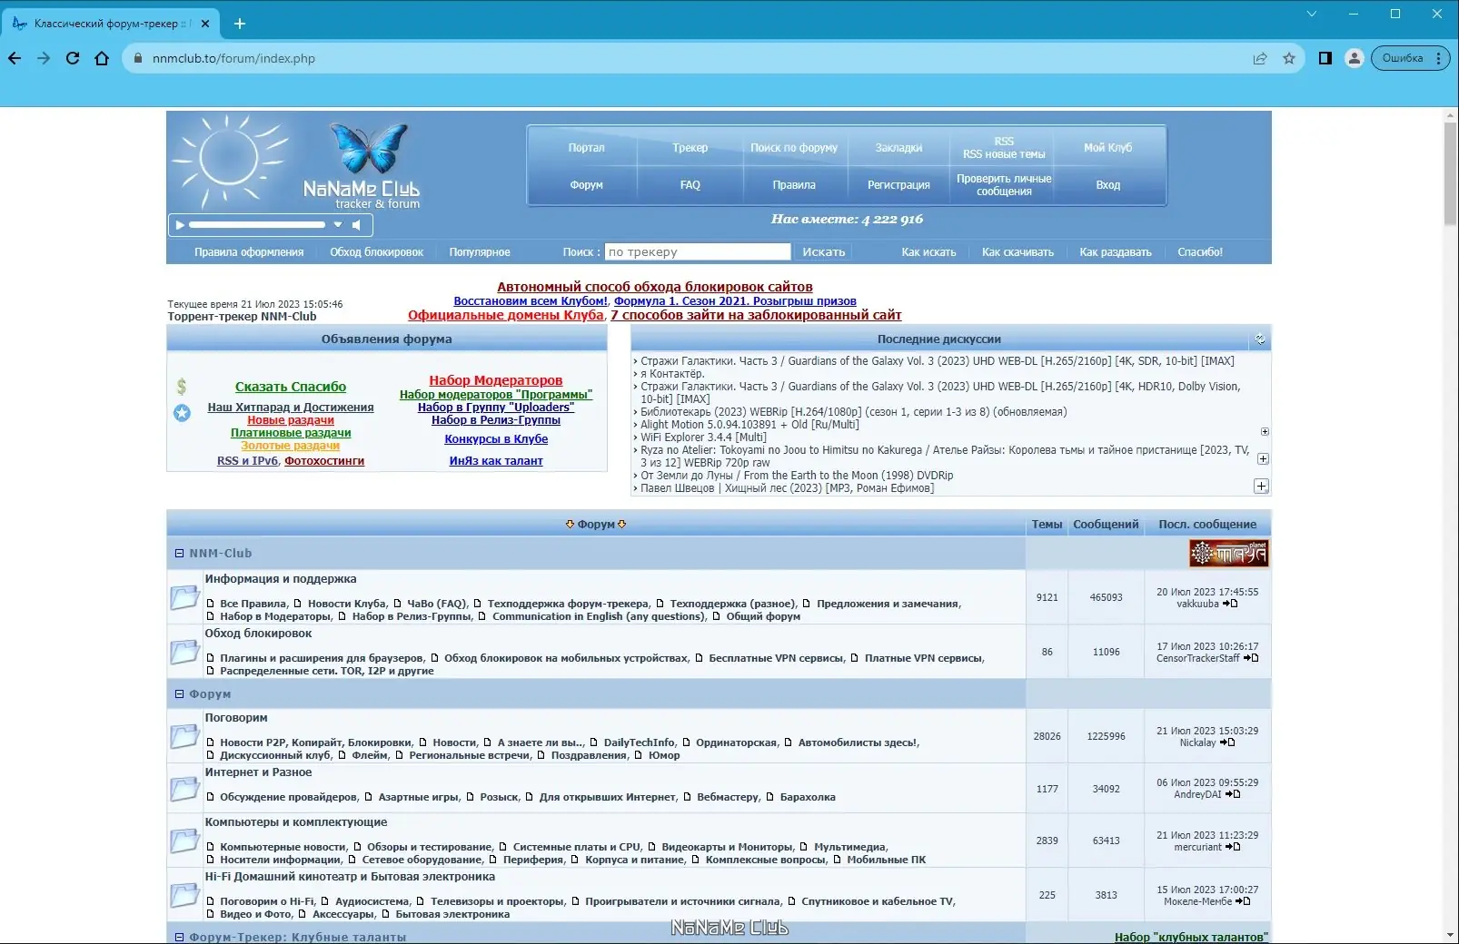Screen dimensions: 1459x944
Task: Open the Все Правила subforum
Action: point(253,604)
